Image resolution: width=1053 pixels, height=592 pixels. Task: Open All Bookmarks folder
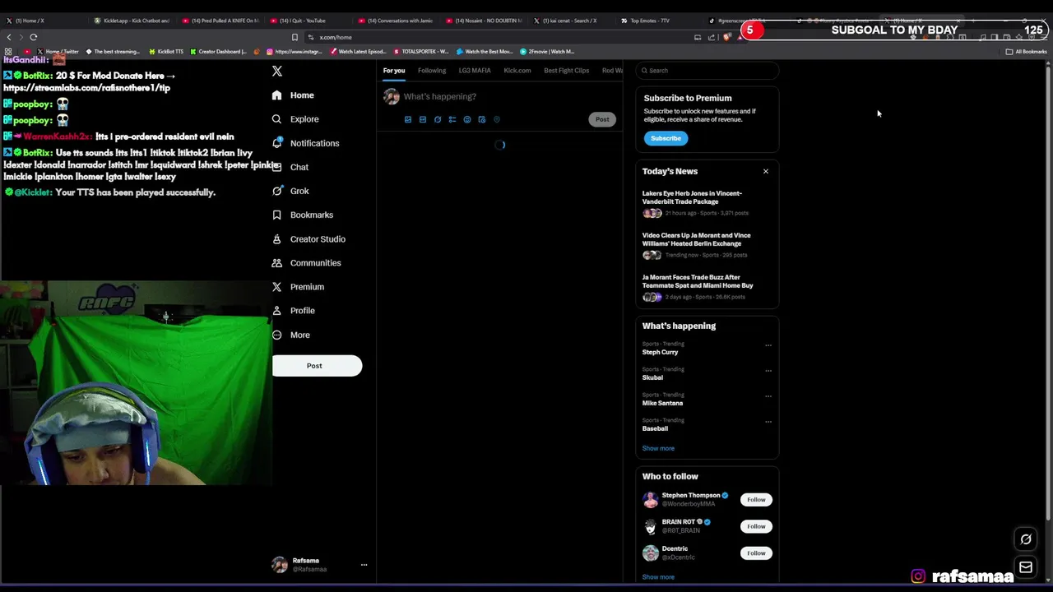pyautogui.click(x=1026, y=52)
